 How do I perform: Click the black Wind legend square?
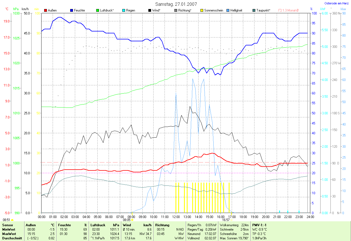150,10
